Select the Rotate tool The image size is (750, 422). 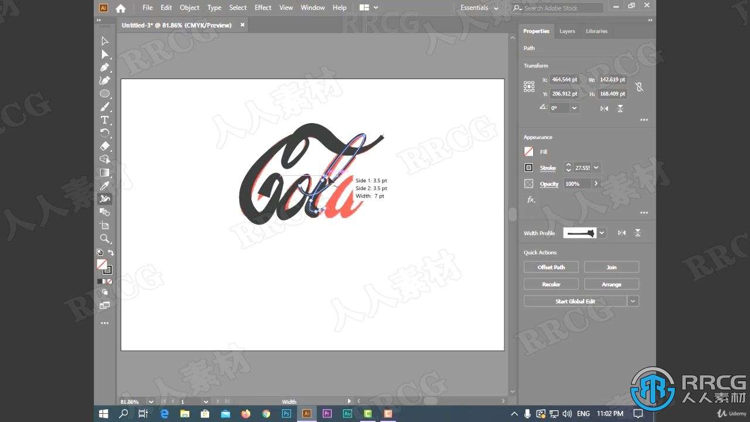tap(105, 133)
